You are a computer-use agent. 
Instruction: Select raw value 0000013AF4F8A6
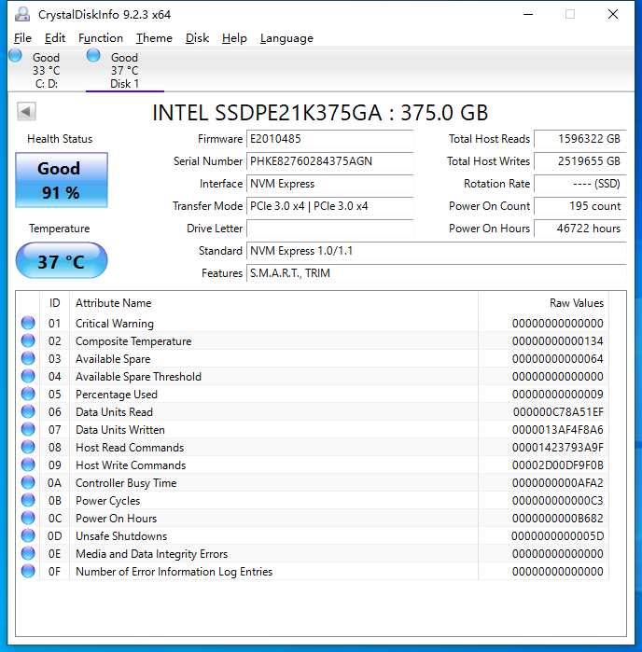point(557,430)
